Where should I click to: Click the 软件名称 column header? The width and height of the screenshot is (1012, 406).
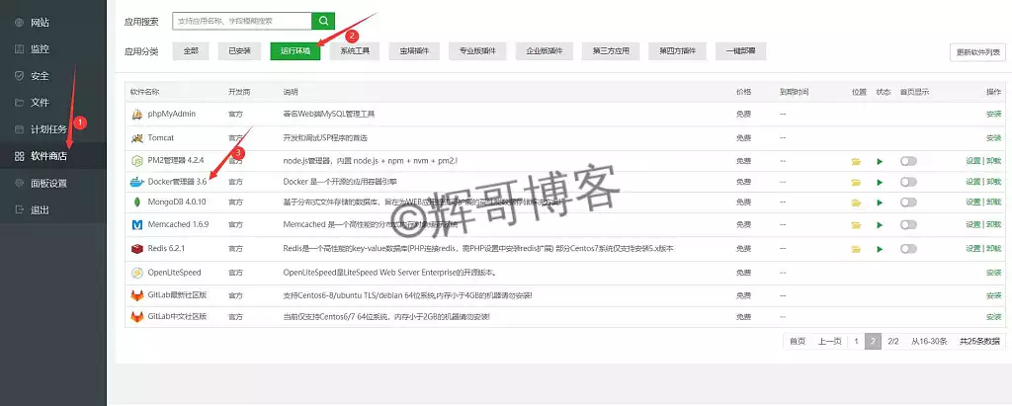point(144,92)
